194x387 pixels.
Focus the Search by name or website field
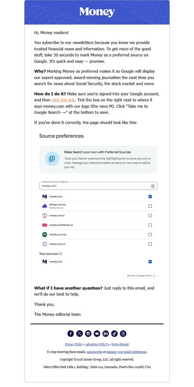click(x=96, y=186)
